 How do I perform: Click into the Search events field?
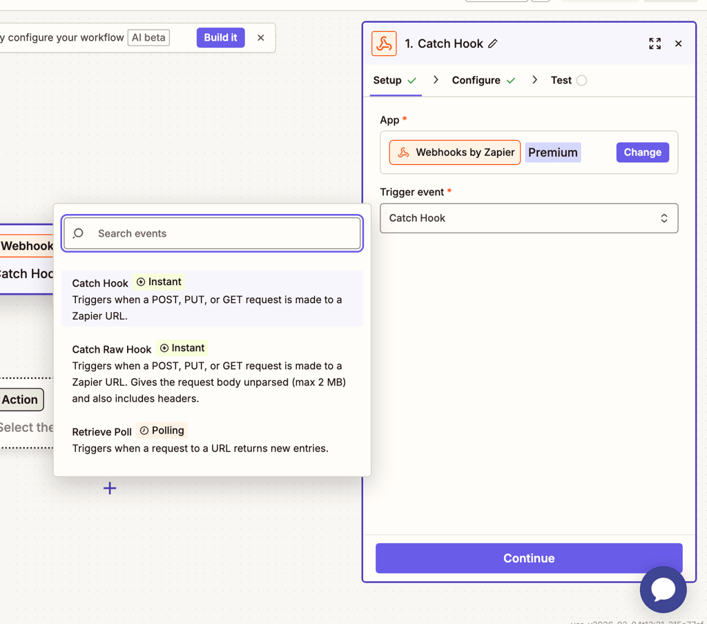click(212, 233)
